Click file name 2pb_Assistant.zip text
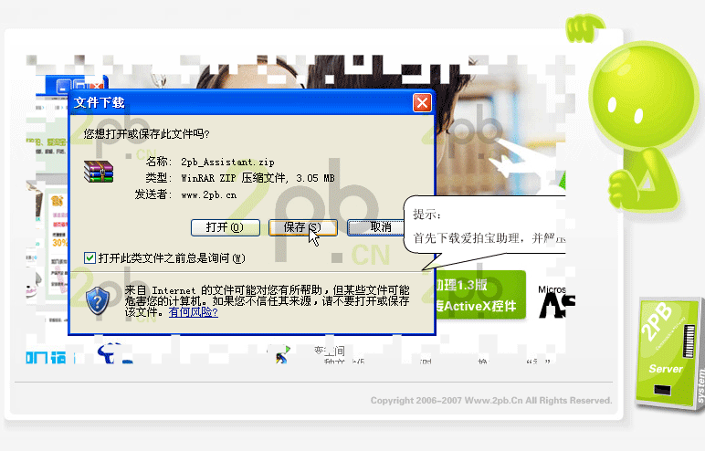The width and height of the screenshot is (705, 451). 227,162
